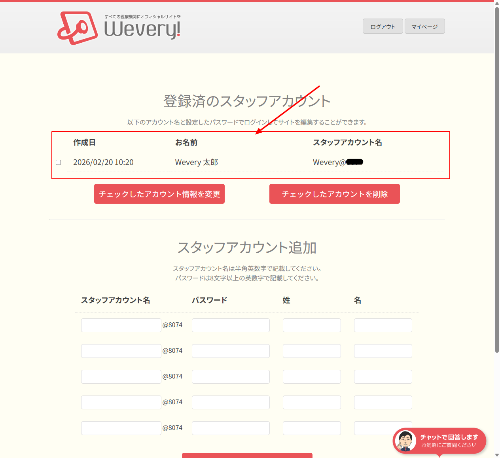The height and width of the screenshot is (458, 500).
Task: Click fifth row staff account name field
Action: (121, 428)
